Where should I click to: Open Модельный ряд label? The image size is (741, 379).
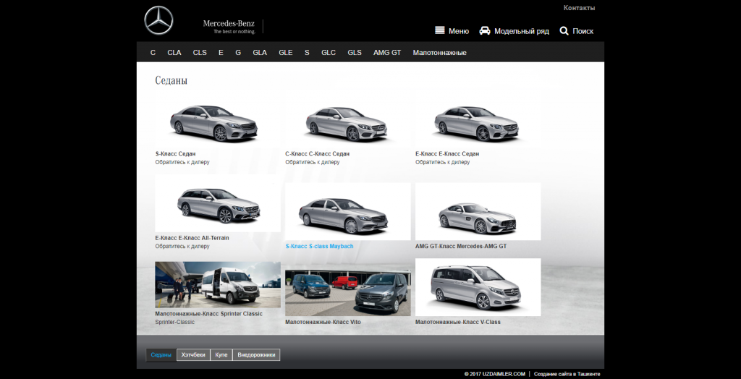point(522,31)
